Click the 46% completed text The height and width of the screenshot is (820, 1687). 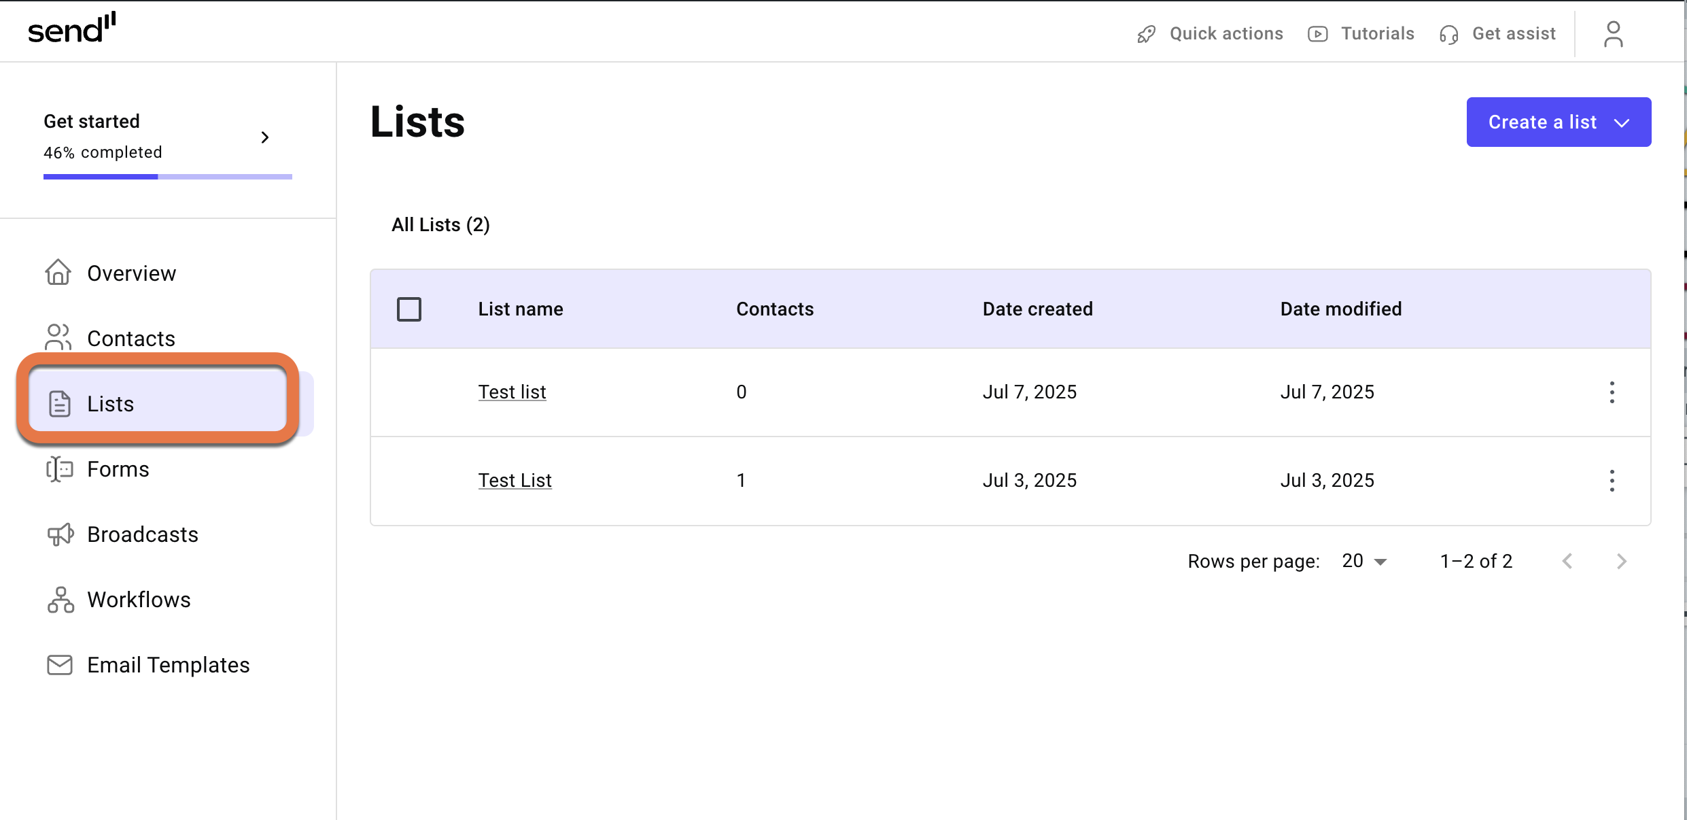tap(103, 152)
